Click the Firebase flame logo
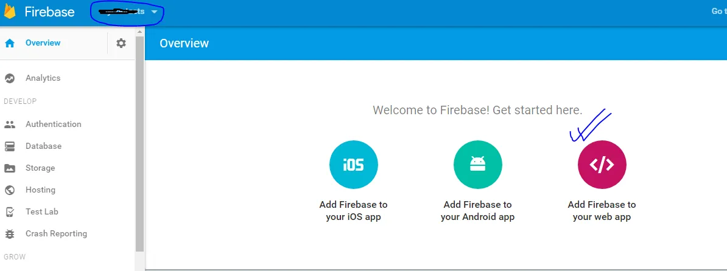 [10, 12]
